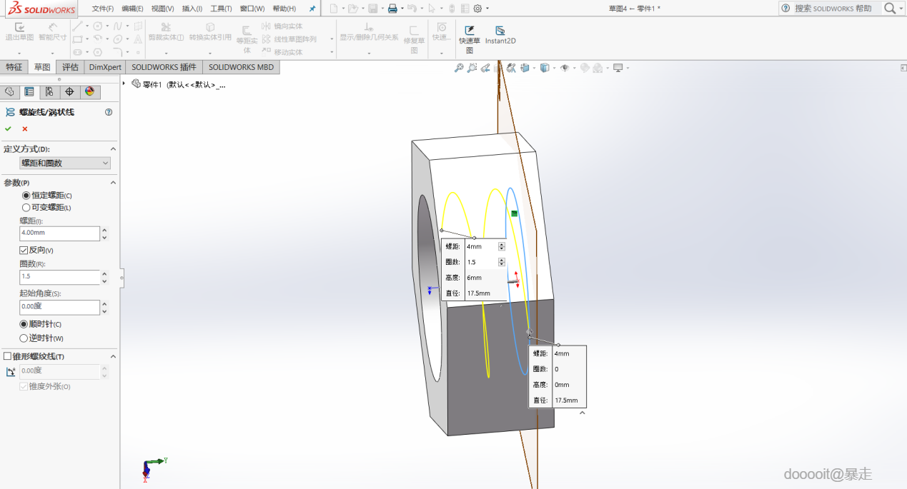Collapse the 参数 section
The height and width of the screenshot is (489, 907).
pos(113,183)
